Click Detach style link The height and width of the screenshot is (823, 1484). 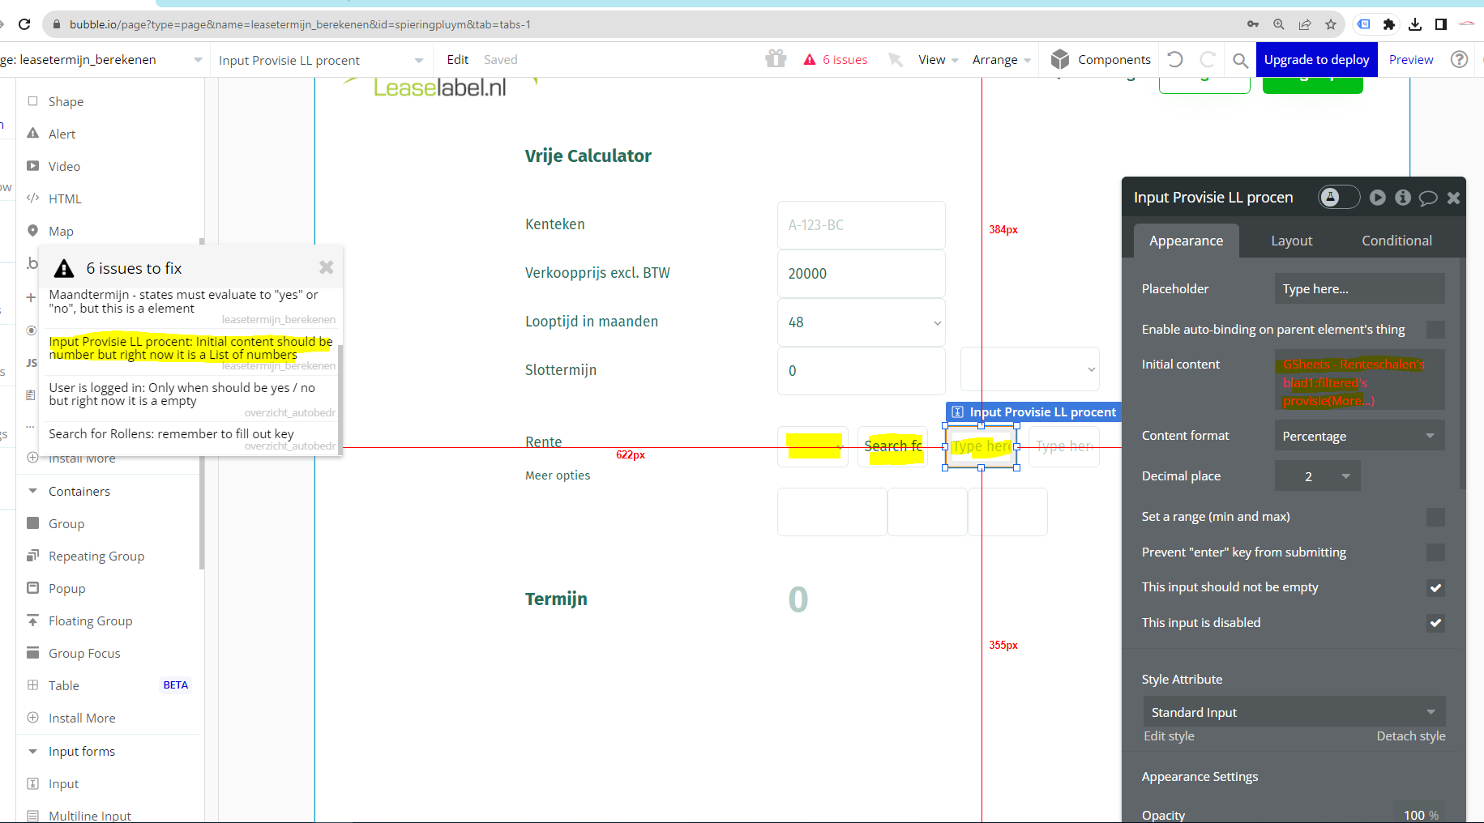[x=1411, y=736]
